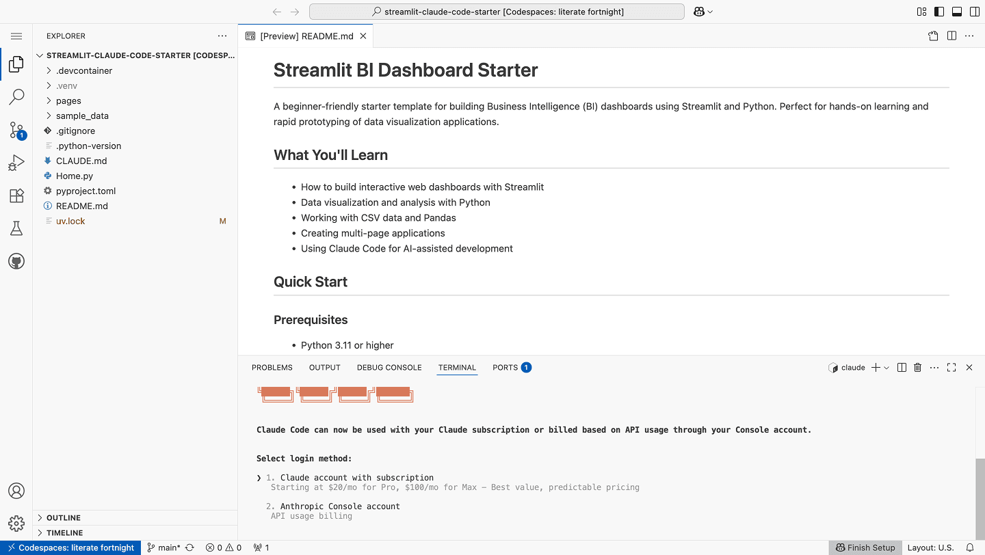
Task: Maximize the terminal panel size
Action: 951,368
